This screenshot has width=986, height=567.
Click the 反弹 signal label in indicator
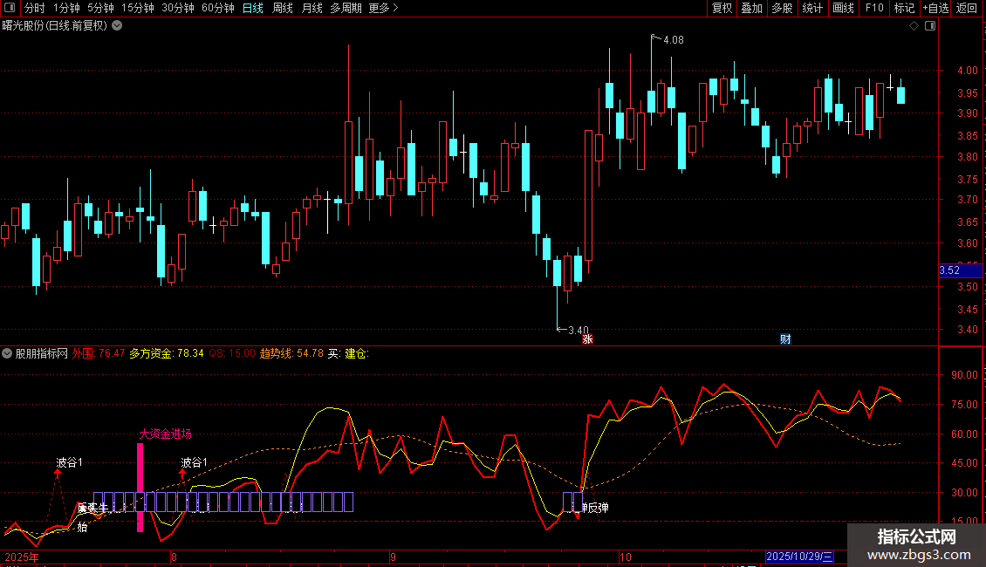[598, 508]
